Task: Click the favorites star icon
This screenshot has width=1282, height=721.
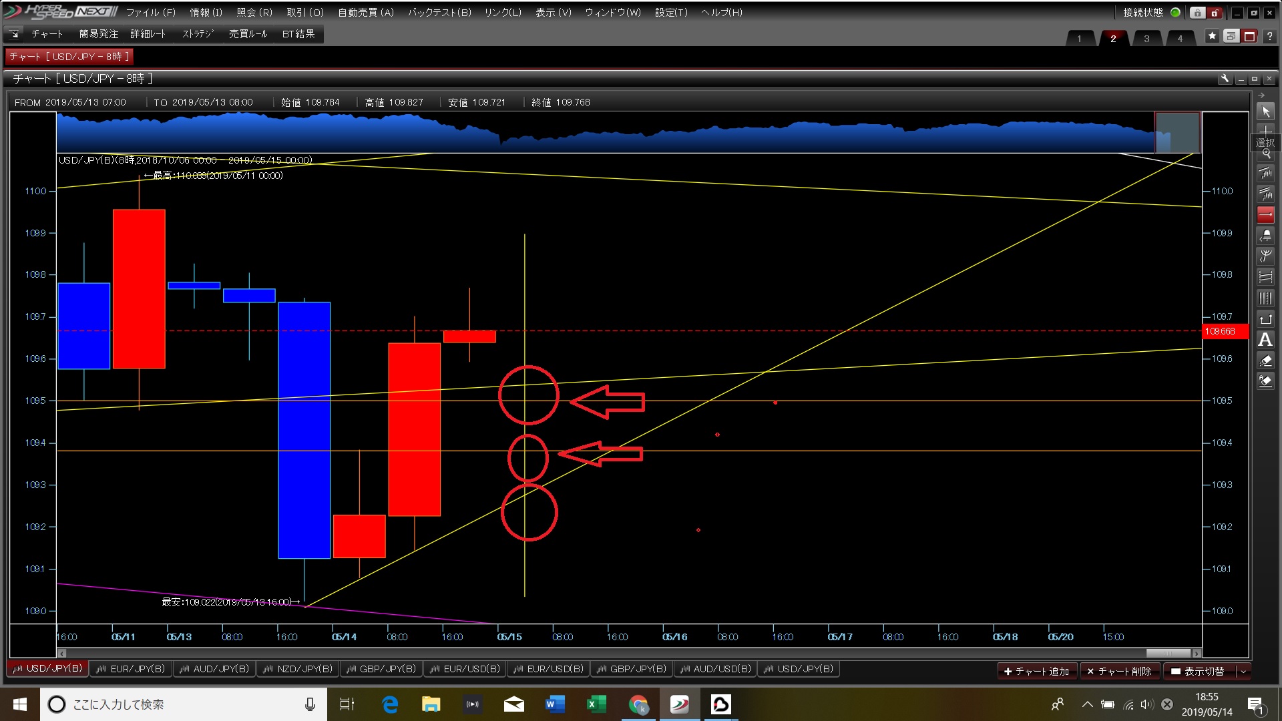Action: click(1212, 36)
